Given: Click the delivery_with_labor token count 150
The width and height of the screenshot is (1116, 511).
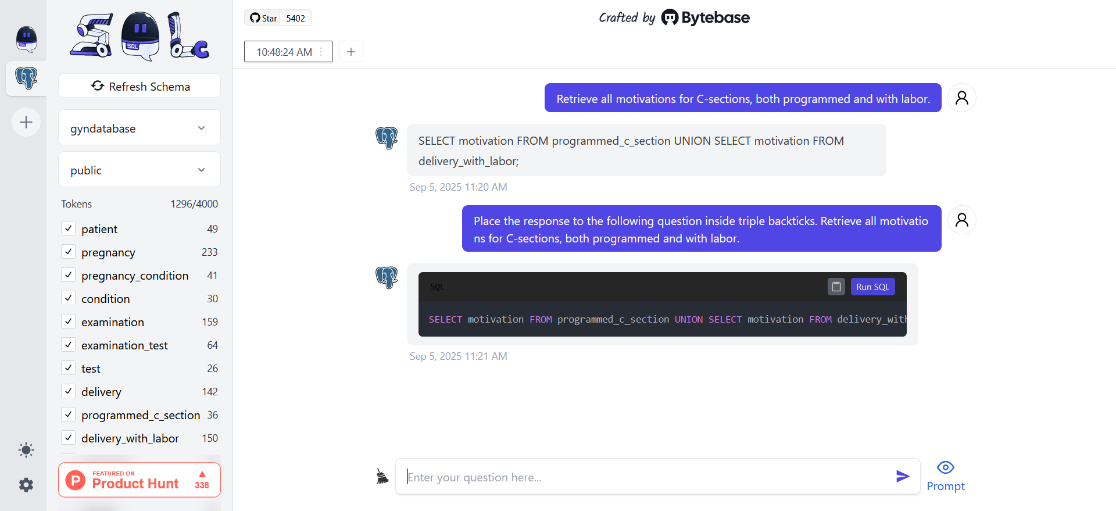Looking at the screenshot, I should point(210,438).
